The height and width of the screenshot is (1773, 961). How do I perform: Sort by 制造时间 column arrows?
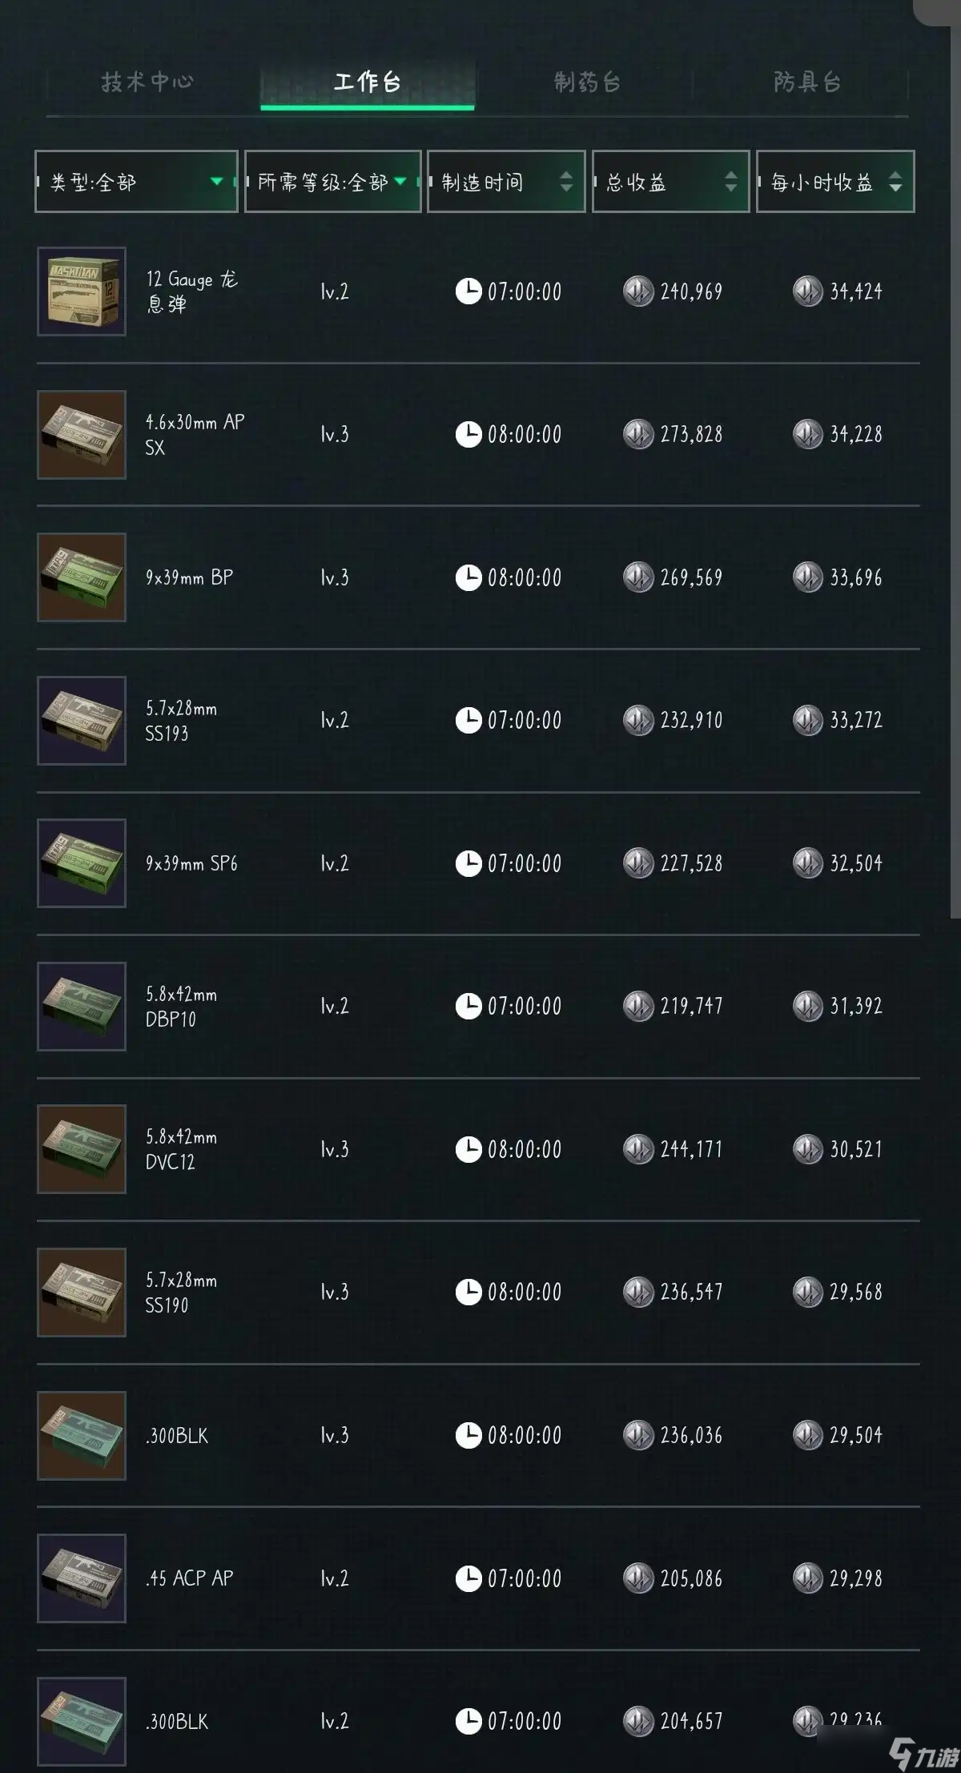[565, 182]
